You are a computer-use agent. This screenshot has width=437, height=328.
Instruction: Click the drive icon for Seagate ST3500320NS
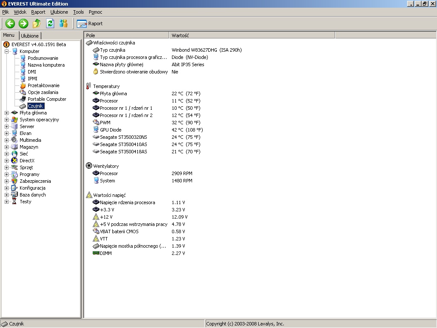[x=96, y=137]
